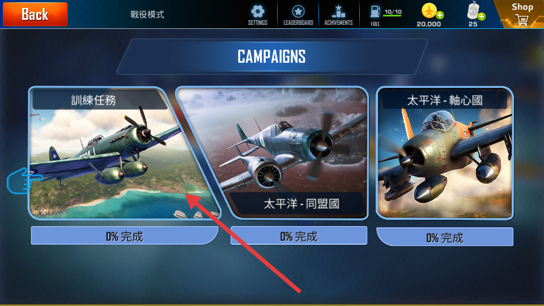Image resolution: width=544 pixels, height=306 pixels.
Task: Open the Shop cart icon
Action: point(522,20)
